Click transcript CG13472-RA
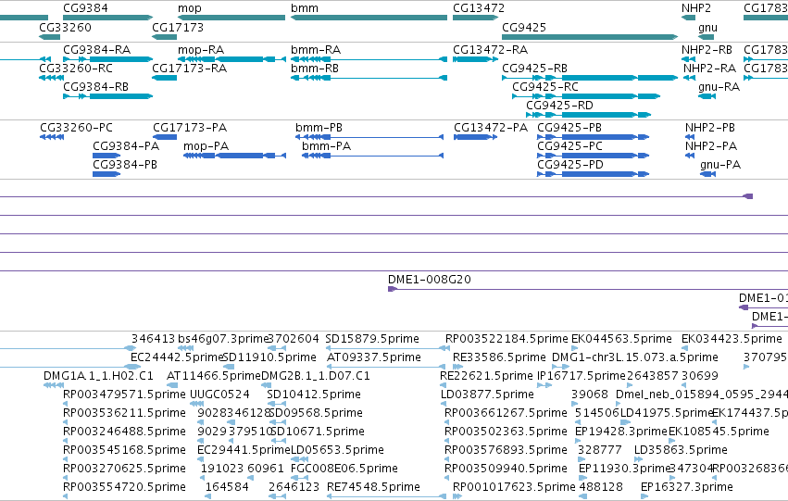788x501 pixels. (x=475, y=59)
